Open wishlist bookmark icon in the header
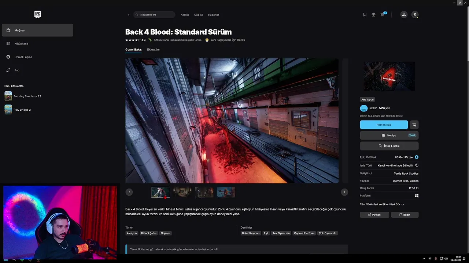Image resolution: width=469 pixels, height=263 pixels. [365, 15]
